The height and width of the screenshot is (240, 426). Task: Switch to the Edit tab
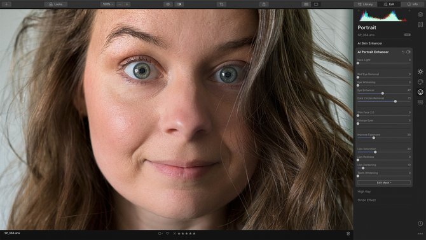[389, 4]
